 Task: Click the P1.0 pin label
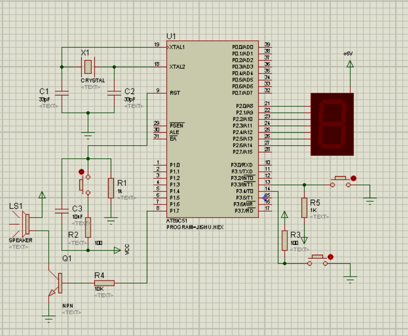point(175,165)
